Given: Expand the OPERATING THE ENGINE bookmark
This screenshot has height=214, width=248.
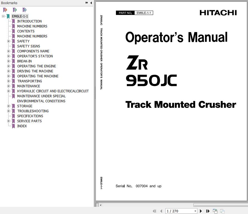Looking at the screenshot, I should [8, 66].
